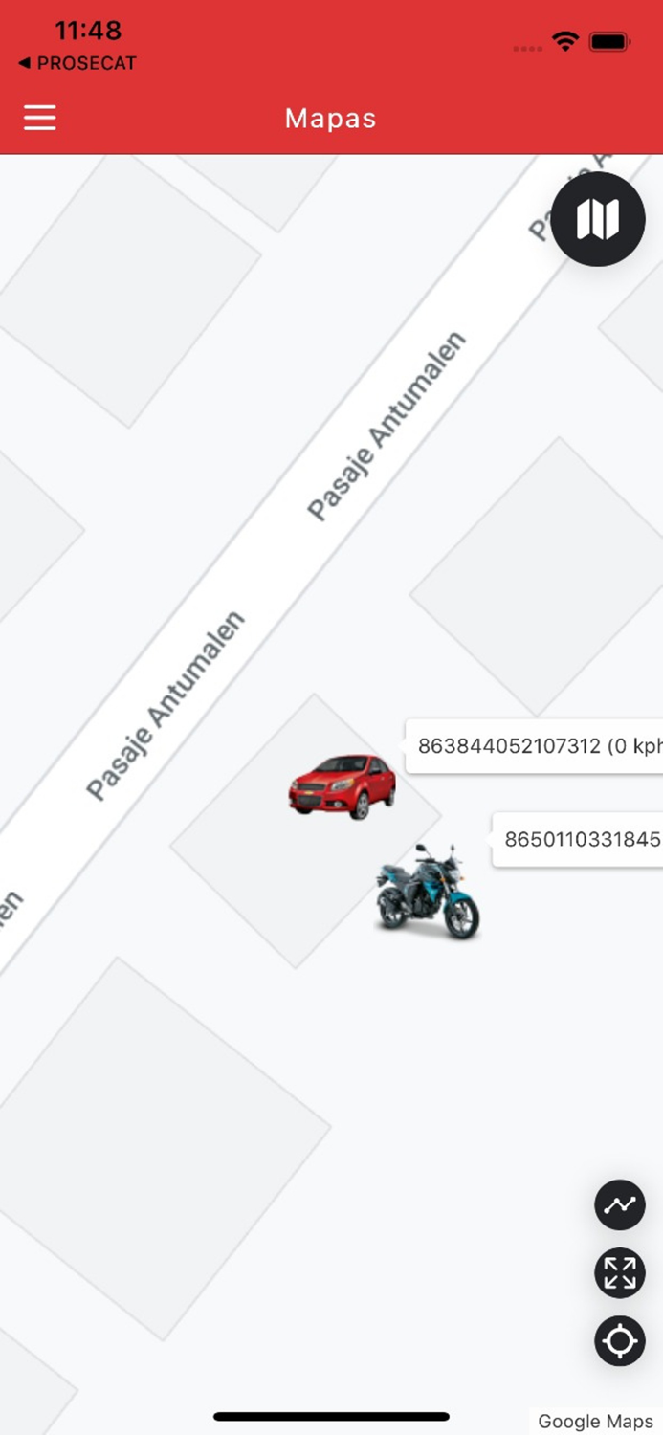Tap the lower Pasaje Antumalen street label
The image size is (663, 1435).
tap(166, 706)
